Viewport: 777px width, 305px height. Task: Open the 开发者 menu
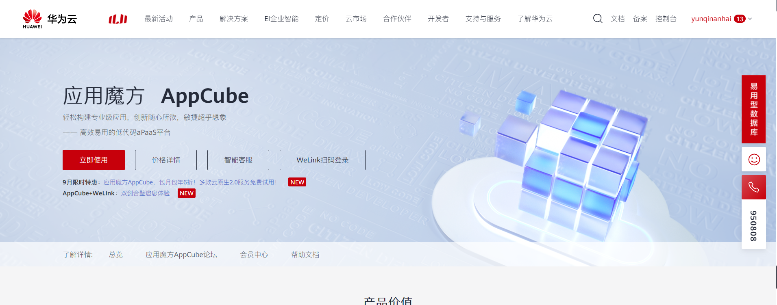point(438,19)
